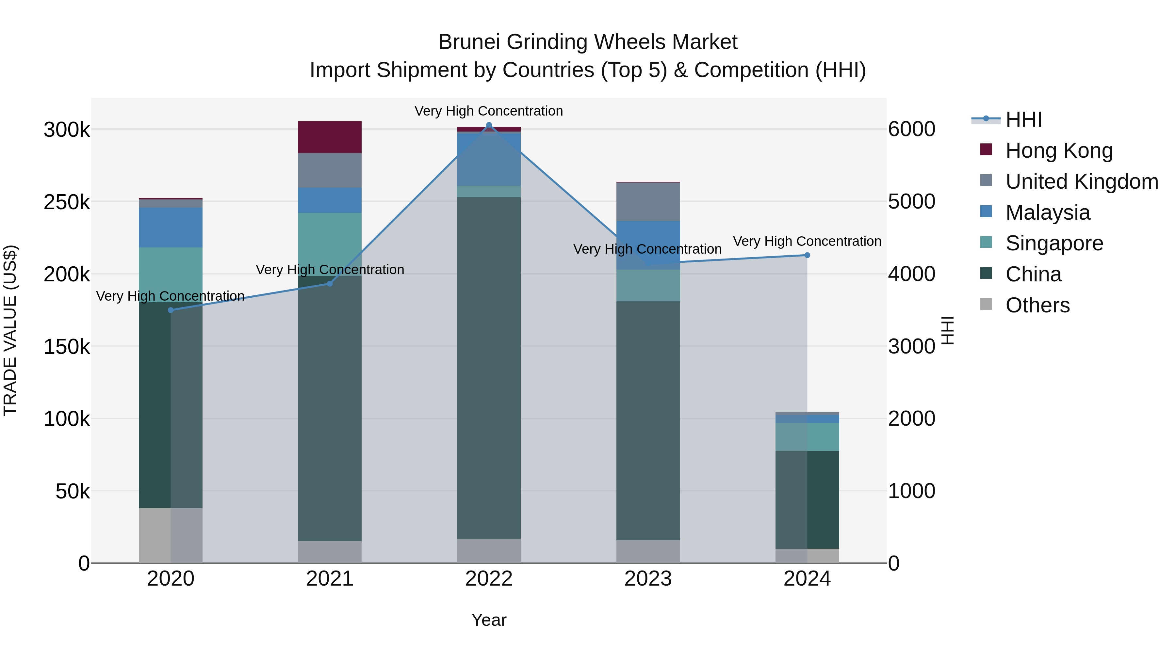Image resolution: width=1176 pixels, height=661 pixels.
Task: Click the Malaysia blue legend swatch
Action: (986, 211)
